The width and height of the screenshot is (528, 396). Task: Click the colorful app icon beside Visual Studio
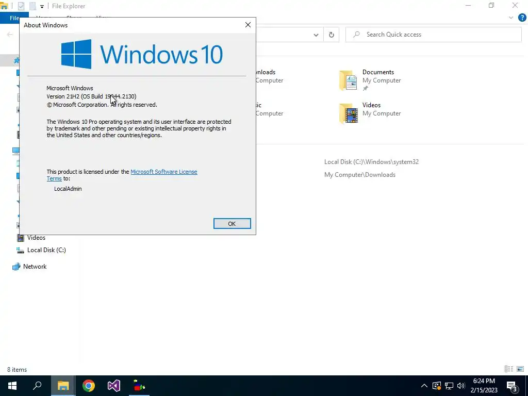(x=139, y=386)
